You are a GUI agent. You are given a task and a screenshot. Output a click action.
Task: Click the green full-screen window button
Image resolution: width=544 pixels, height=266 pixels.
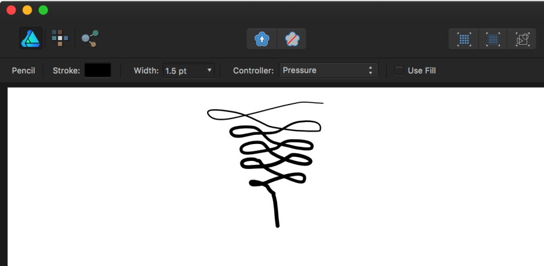point(43,10)
